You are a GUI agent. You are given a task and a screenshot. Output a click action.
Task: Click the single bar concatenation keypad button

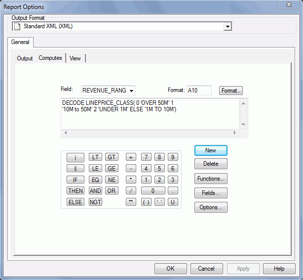click(x=76, y=157)
